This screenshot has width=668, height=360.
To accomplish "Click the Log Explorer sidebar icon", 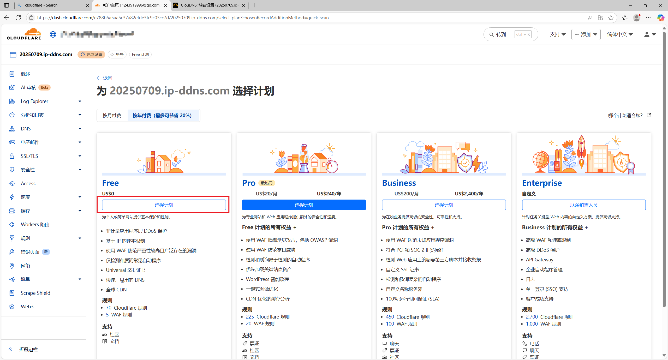I will click(12, 101).
